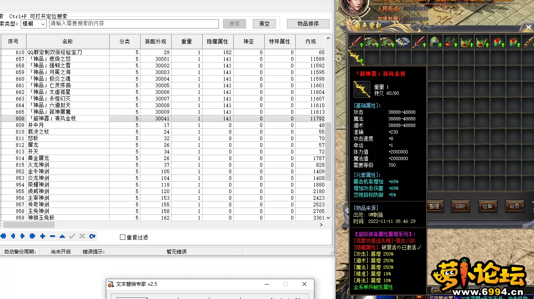Click the 物品排序 button
Viewport: 534px width, 299px height.
point(308,24)
